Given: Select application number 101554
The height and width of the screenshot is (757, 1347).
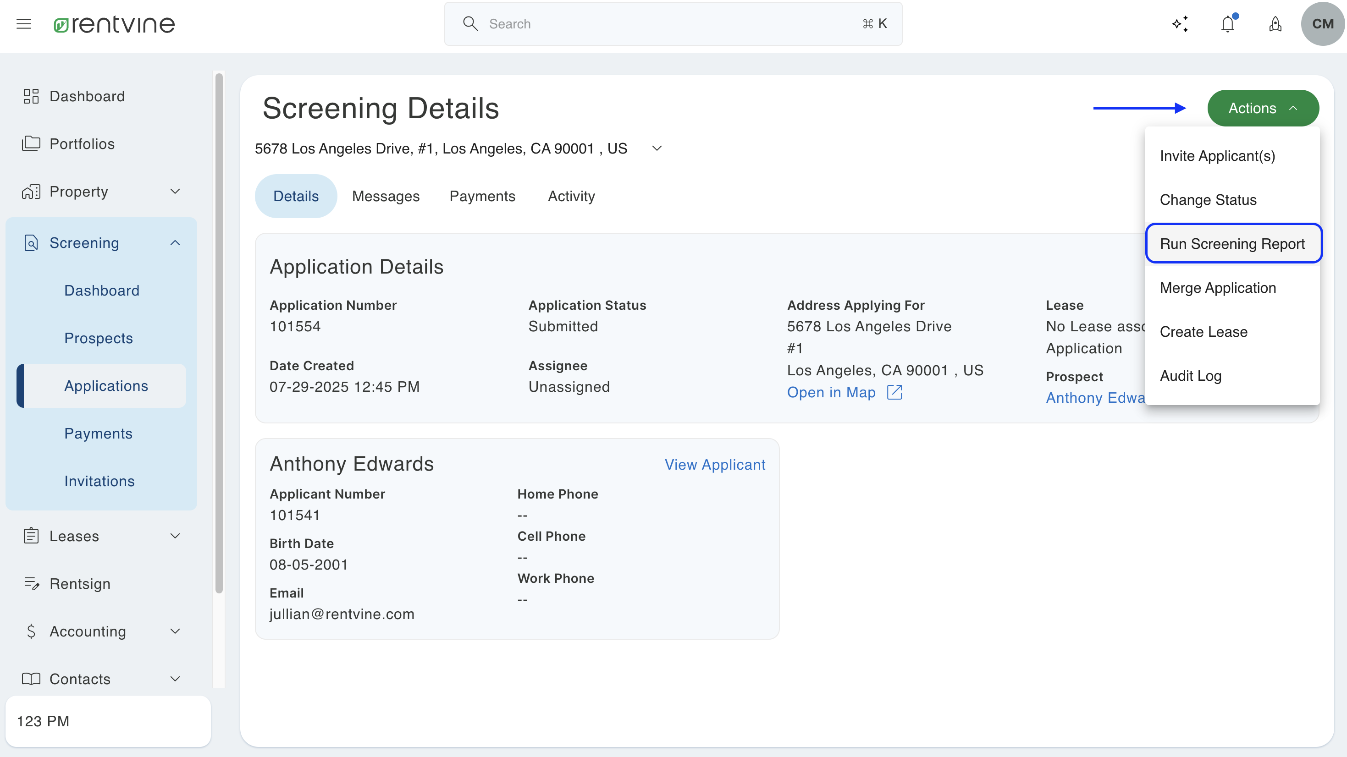Looking at the screenshot, I should (x=295, y=326).
